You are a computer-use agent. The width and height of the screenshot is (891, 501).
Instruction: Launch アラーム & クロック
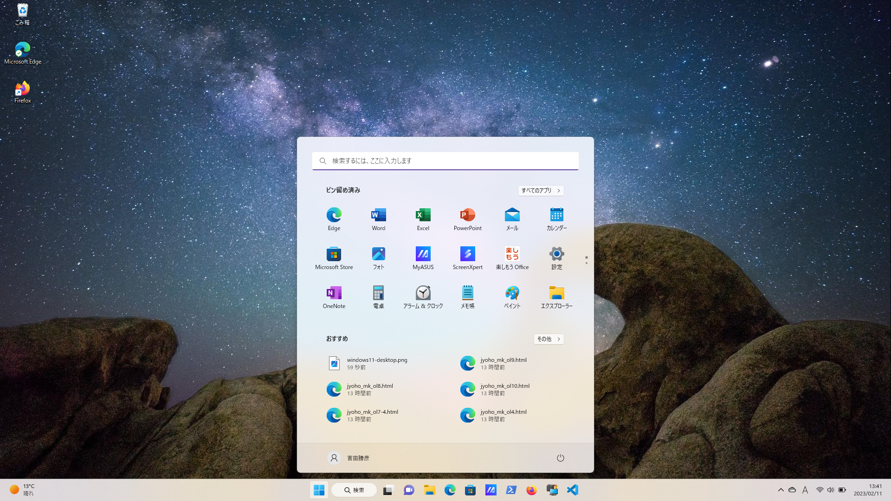[423, 297]
